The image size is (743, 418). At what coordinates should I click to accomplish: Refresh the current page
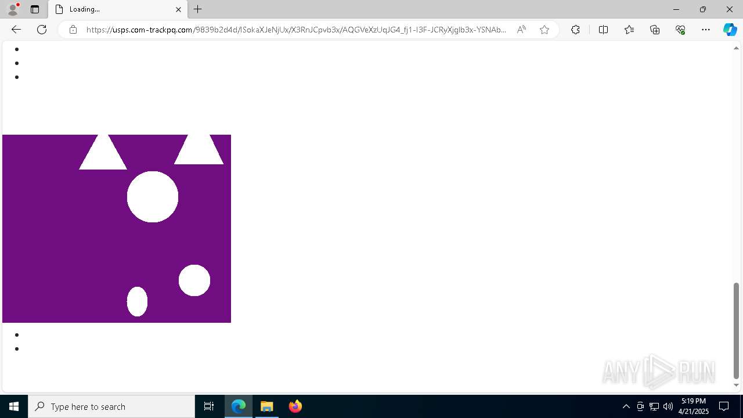(x=42, y=30)
